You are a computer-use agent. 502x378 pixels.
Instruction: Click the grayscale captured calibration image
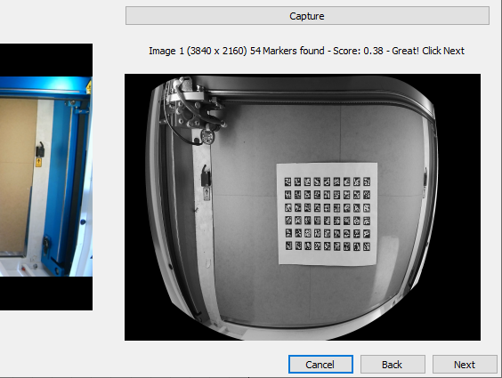[303, 207]
